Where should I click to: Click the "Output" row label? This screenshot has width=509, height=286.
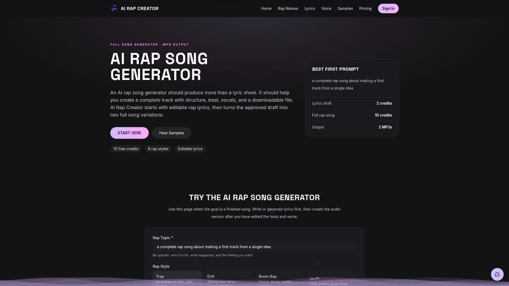click(x=318, y=127)
